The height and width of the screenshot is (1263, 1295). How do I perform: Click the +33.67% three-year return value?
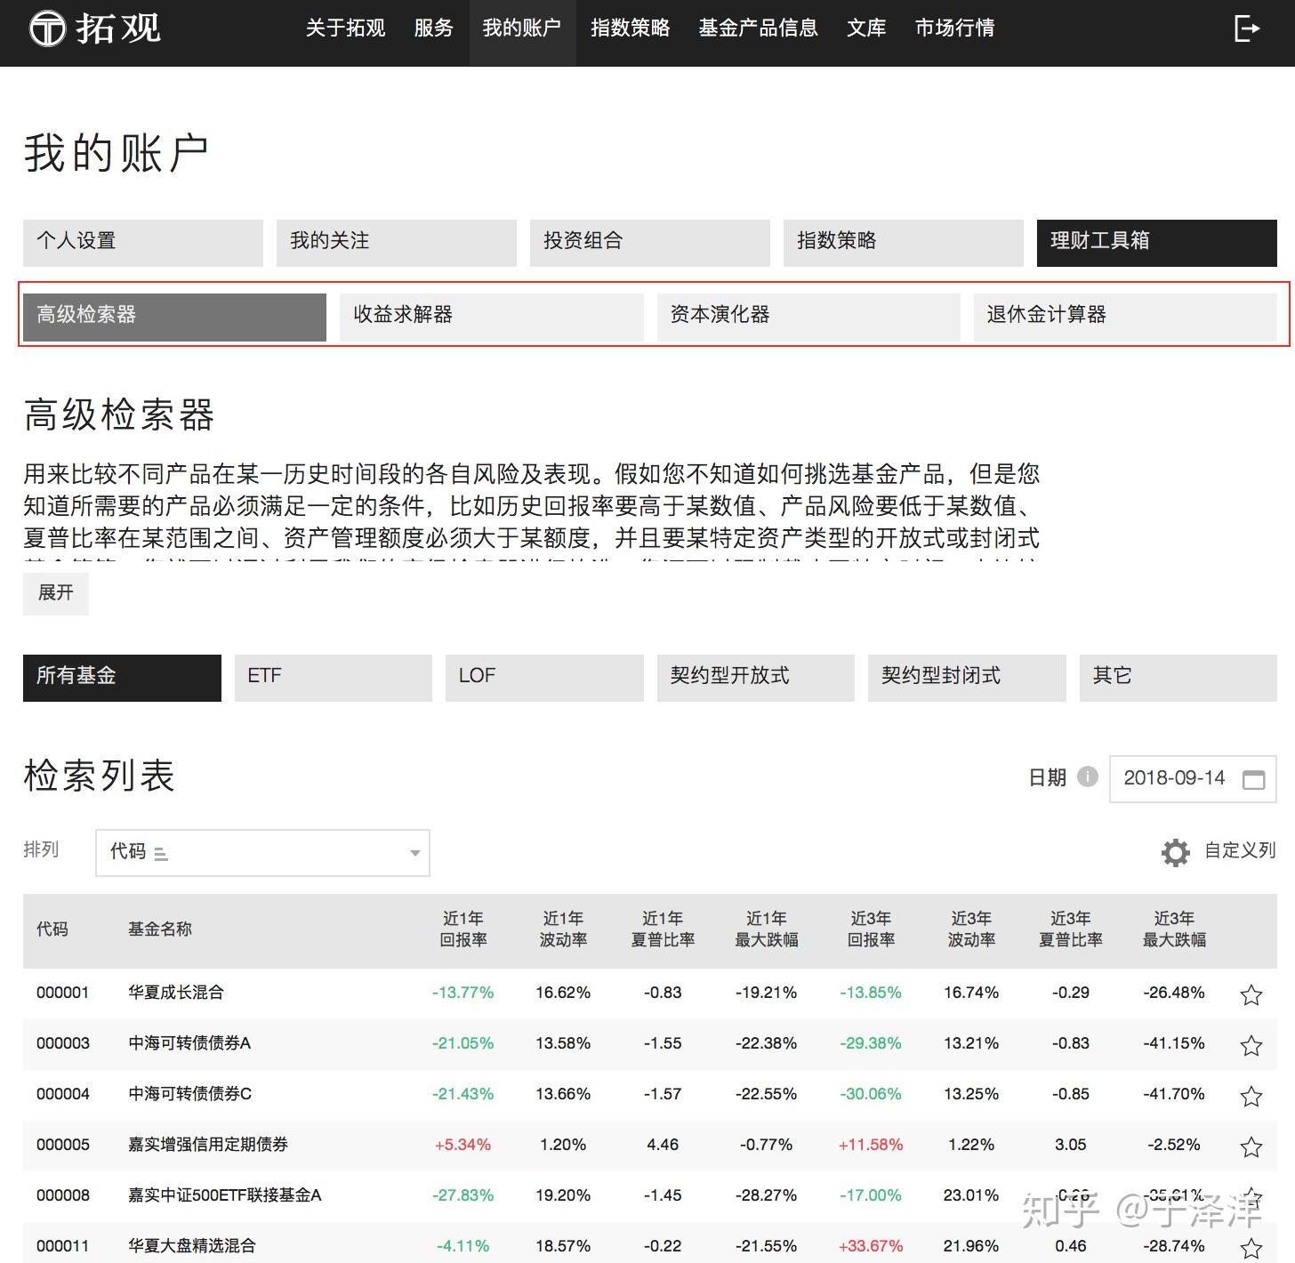[x=871, y=1246]
